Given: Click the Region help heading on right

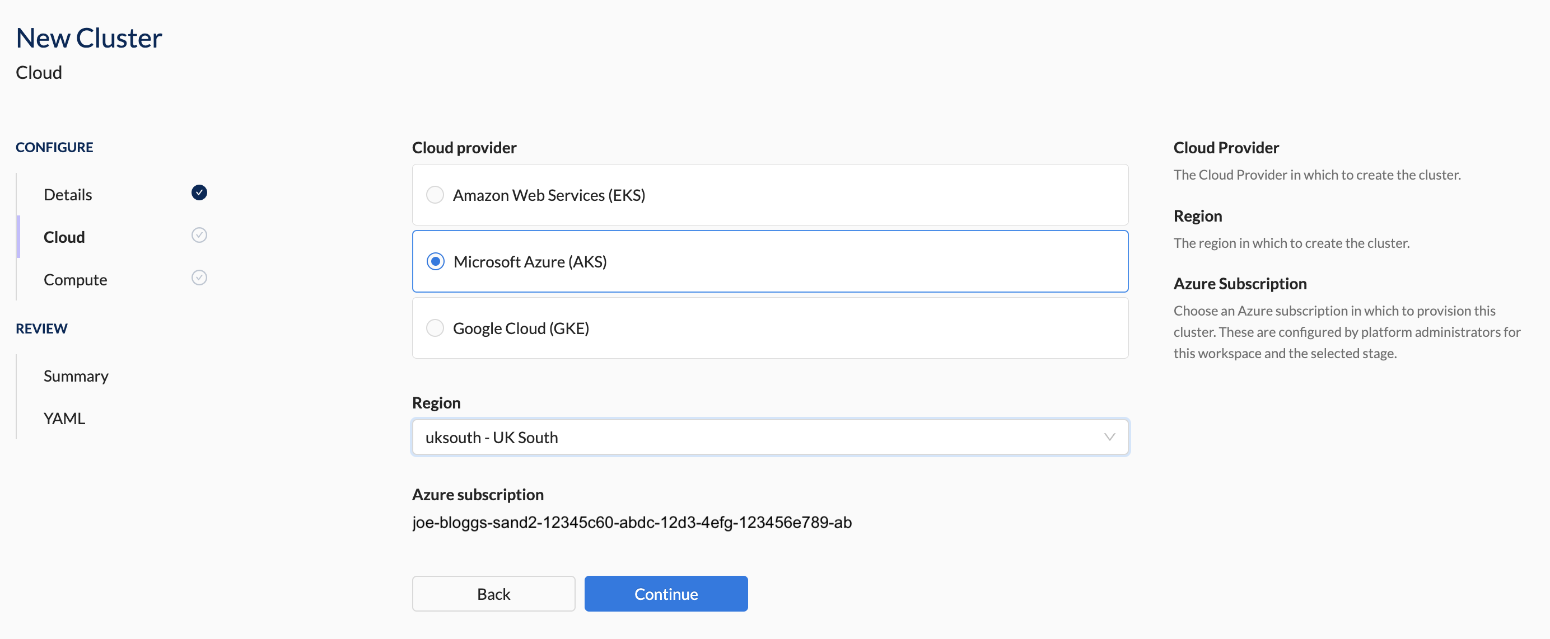Looking at the screenshot, I should (x=1198, y=216).
